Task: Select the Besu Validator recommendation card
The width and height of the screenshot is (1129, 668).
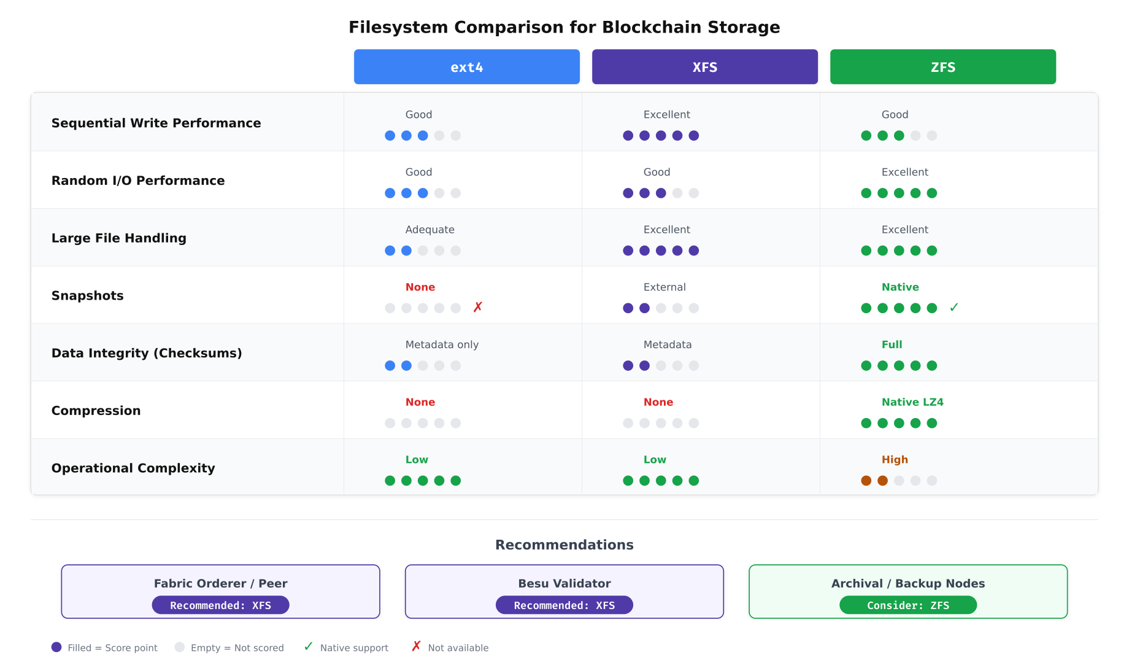Action: [x=564, y=591]
